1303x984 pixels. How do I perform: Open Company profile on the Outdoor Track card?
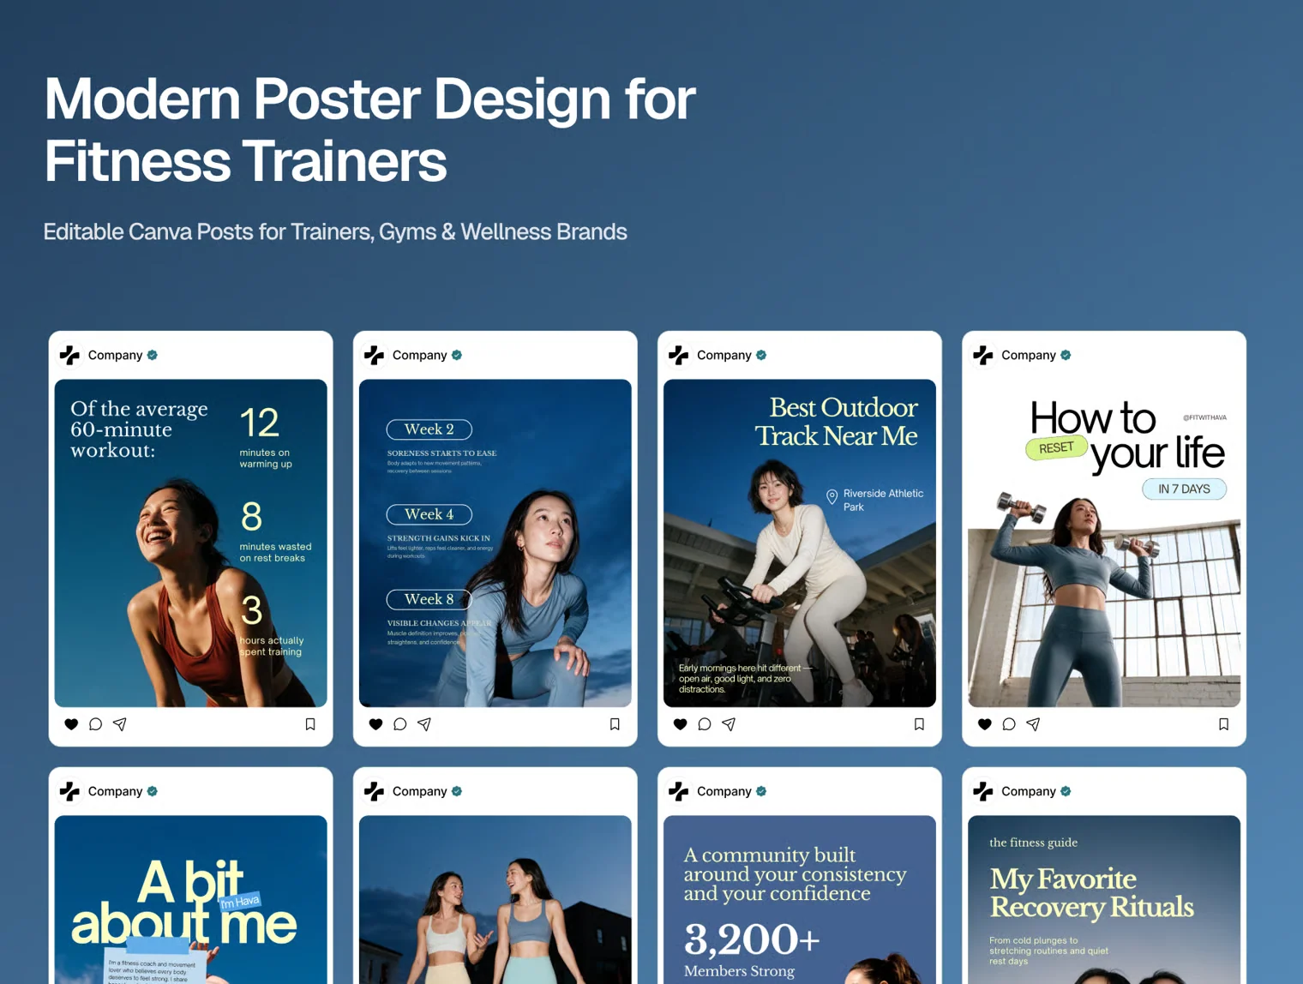click(724, 355)
